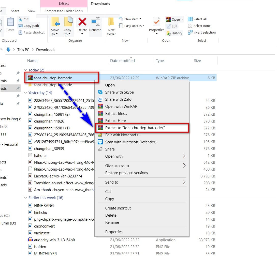Click the Invert selection icon
The image size is (277, 256).
click(190, 32)
